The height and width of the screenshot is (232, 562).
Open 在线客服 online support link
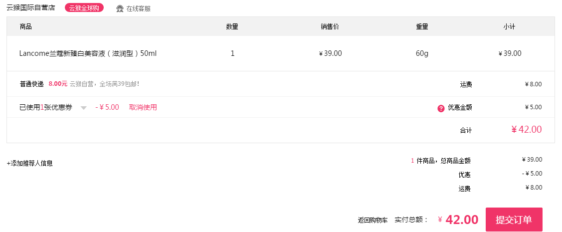coord(138,8)
